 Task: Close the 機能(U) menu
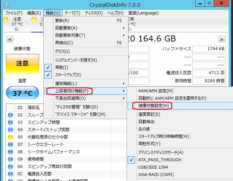[53, 13]
